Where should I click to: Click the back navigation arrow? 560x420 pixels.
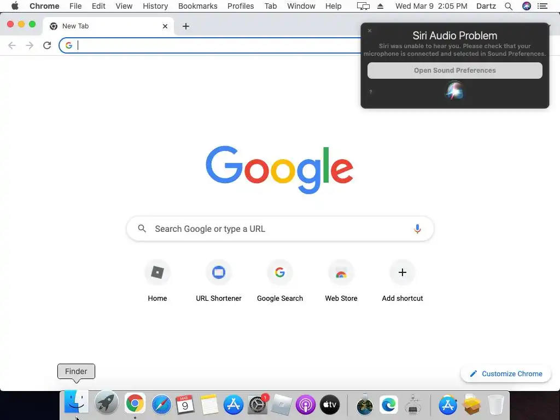point(12,45)
